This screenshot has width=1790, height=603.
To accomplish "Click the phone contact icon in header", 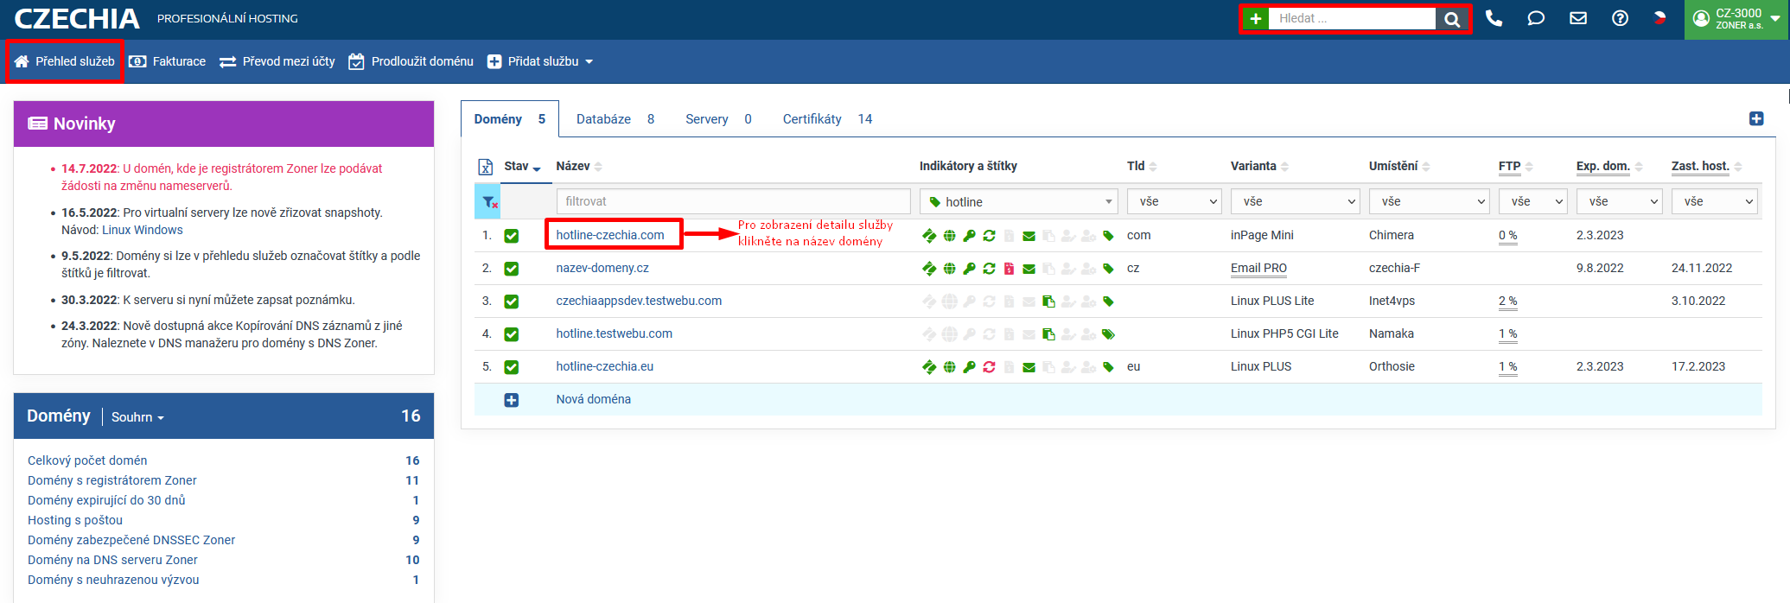I will (x=1494, y=18).
